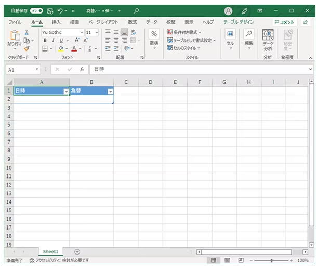Viewport: 317px width, 267px height.
Task: Click the データ分析 button
Action: click(268, 40)
